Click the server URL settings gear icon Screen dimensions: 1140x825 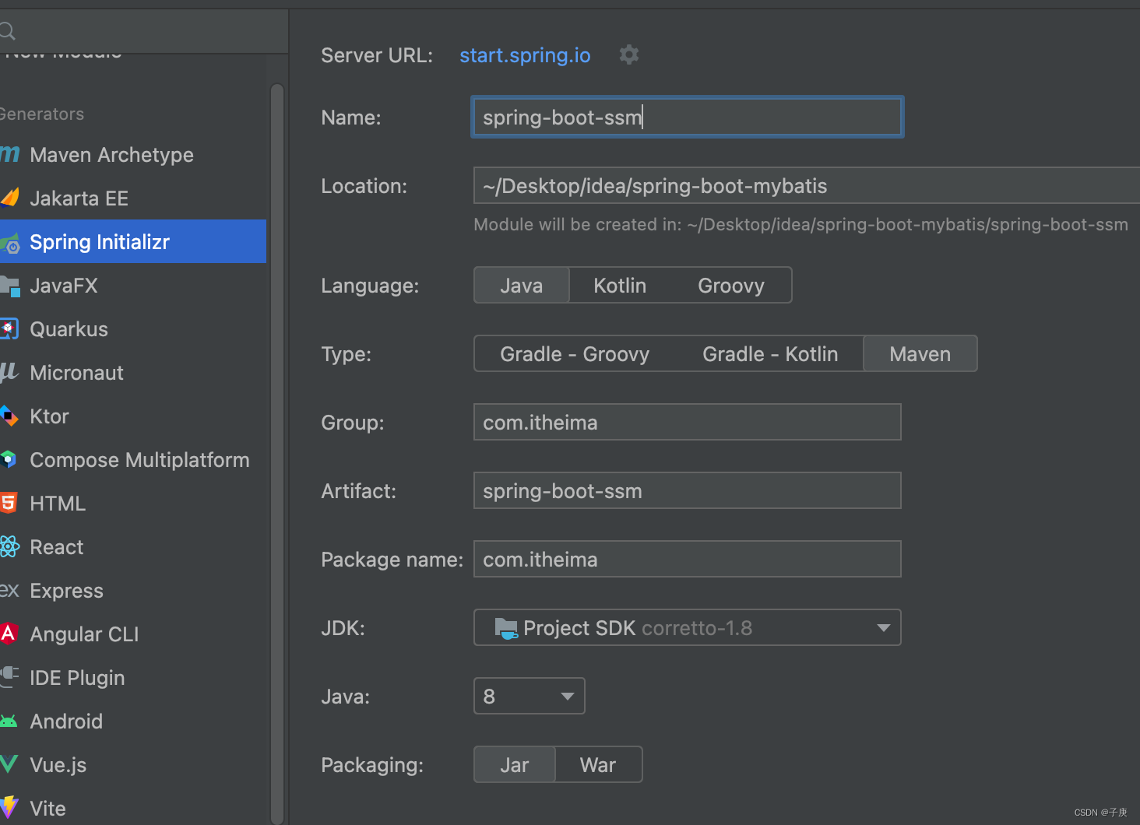click(x=629, y=54)
